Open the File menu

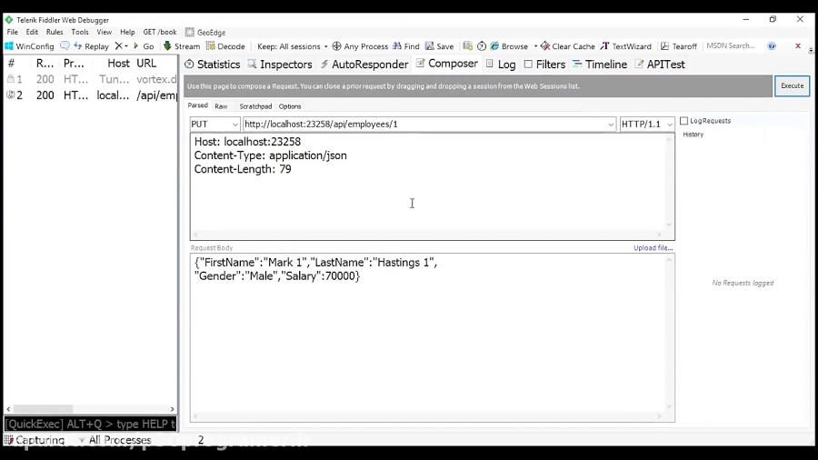(x=13, y=32)
